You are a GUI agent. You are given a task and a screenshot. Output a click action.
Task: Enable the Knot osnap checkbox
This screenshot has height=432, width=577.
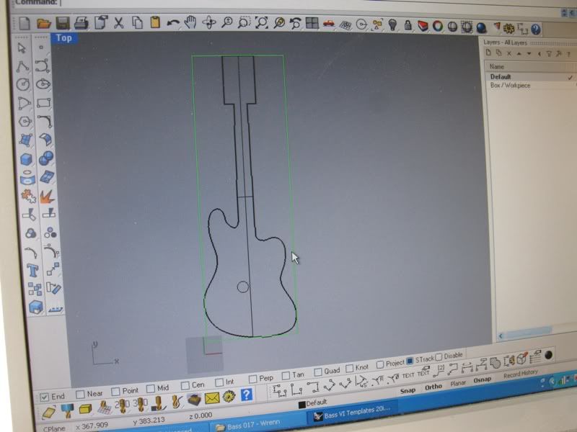(350, 368)
